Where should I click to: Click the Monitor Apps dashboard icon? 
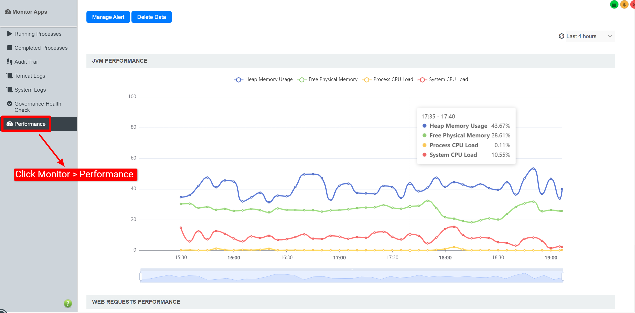click(8, 12)
